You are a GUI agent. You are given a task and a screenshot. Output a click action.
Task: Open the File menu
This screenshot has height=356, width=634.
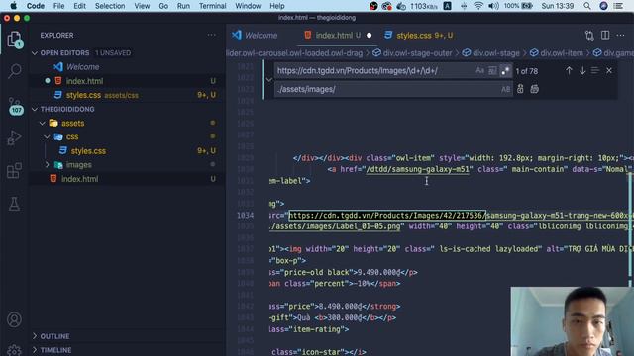click(59, 6)
